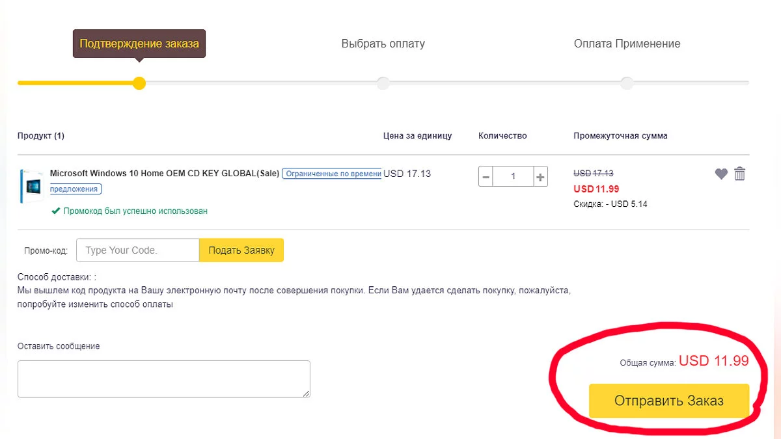The width and height of the screenshot is (781, 439).
Task: Go to the 'Выбрать оплату' step
Action: [x=383, y=44]
